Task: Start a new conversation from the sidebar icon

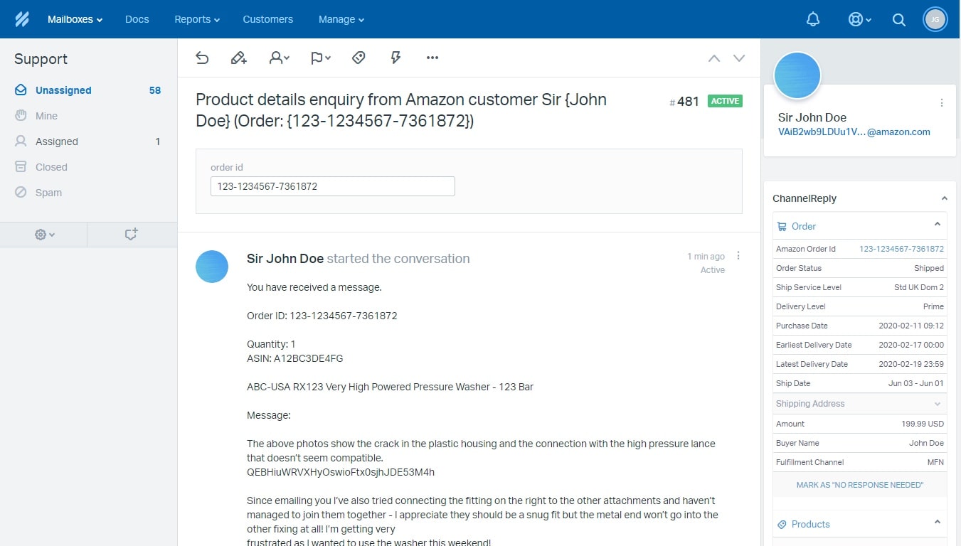Action: pos(132,234)
